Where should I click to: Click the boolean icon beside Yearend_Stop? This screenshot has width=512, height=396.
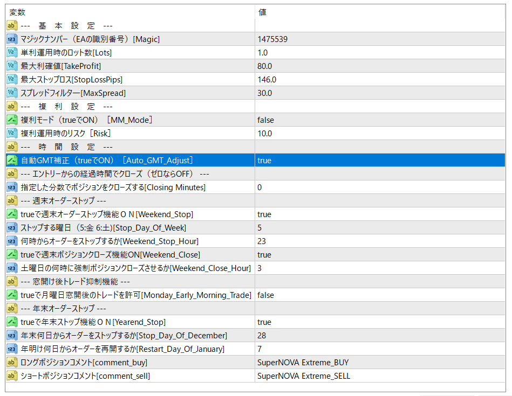pos(12,322)
